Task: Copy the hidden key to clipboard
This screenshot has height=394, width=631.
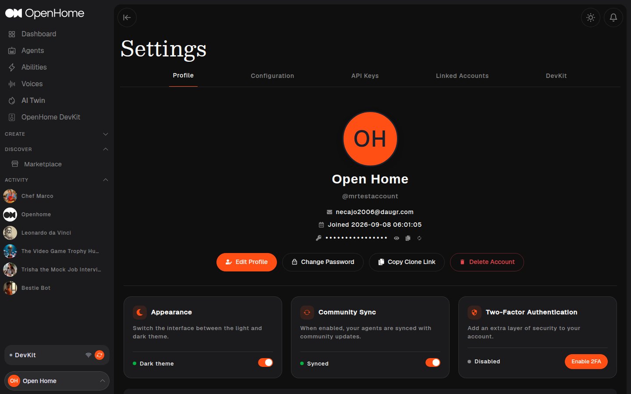Action: click(408, 238)
